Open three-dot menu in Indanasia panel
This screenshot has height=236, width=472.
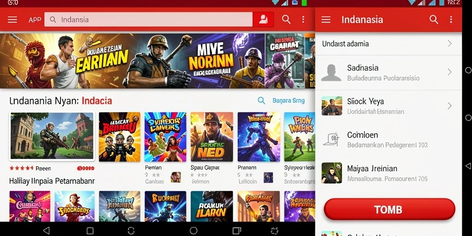pos(451,19)
